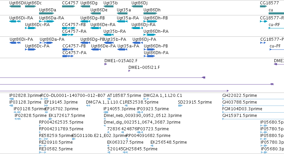Select the Ugt35b gene label

pos(110,3)
